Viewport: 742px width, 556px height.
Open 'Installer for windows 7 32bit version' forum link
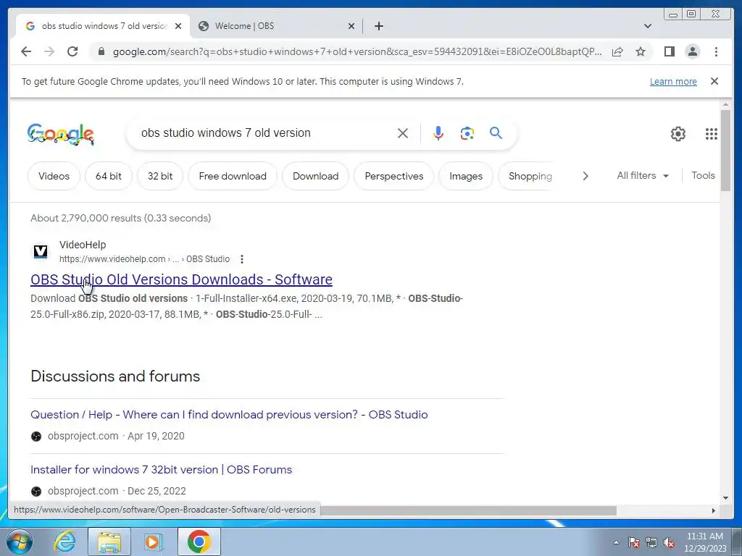tap(162, 469)
